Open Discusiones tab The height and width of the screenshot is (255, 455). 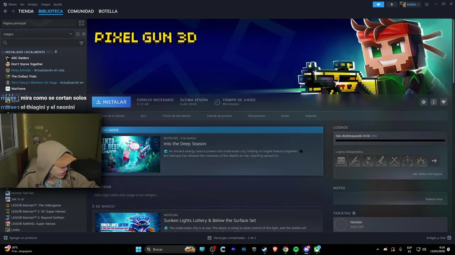[x=256, y=116]
